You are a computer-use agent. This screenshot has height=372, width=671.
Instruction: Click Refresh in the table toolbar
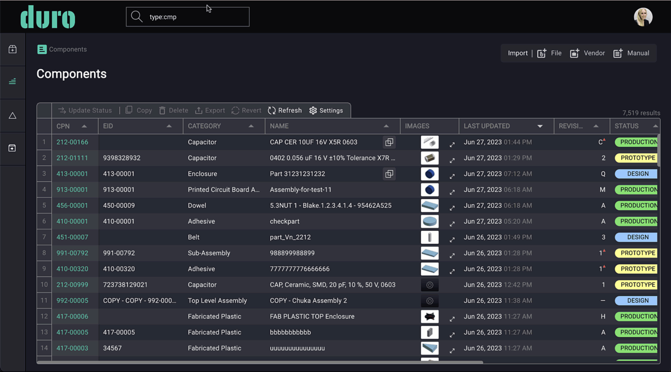pyautogui.click(x=285, y=111)
